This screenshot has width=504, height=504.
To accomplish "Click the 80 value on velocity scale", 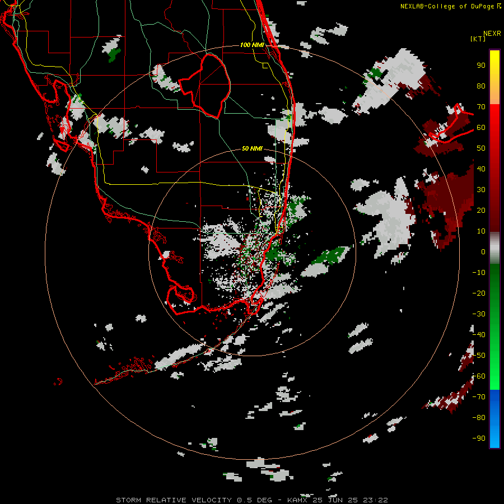I will coord(481,86).
